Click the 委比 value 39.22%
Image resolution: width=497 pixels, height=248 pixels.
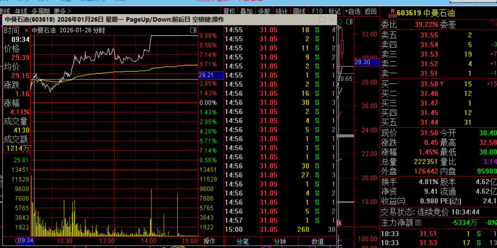pos(426,25)
